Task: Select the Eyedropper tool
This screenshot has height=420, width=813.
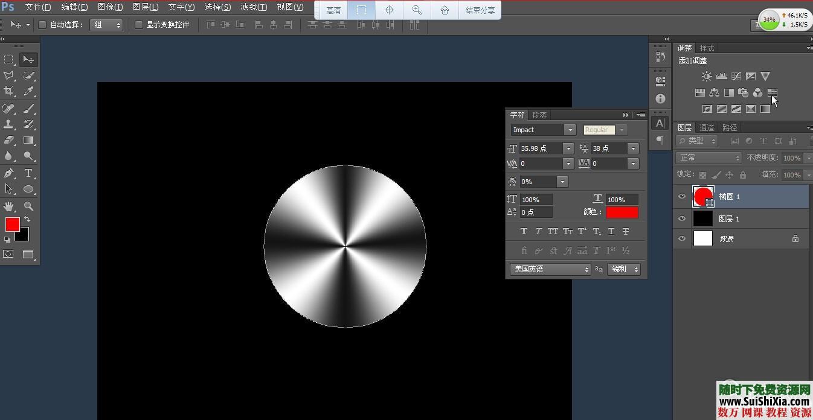Action: pos(28,92)
